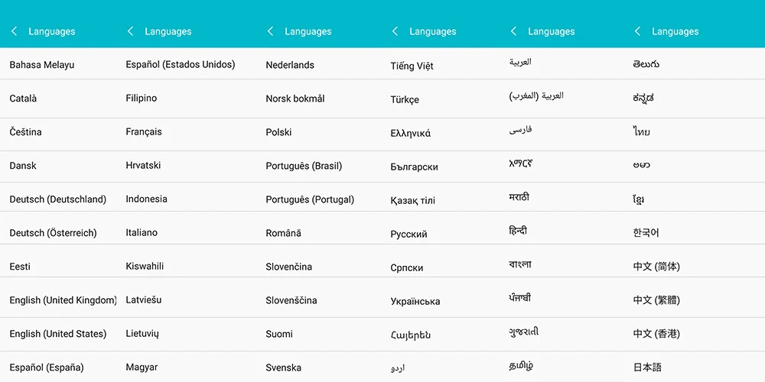Pick Kiswahili from the list
765x382 pixels.
pos(145,266)
